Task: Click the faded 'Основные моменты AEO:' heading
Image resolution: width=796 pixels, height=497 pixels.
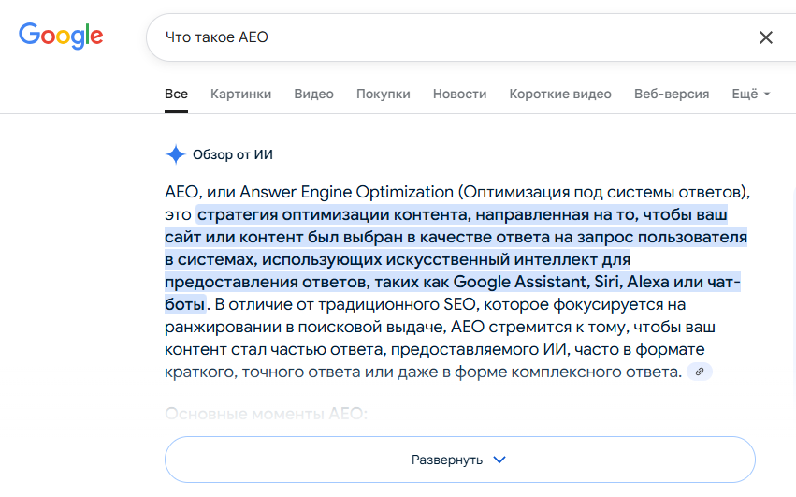Action: point(266,414)
